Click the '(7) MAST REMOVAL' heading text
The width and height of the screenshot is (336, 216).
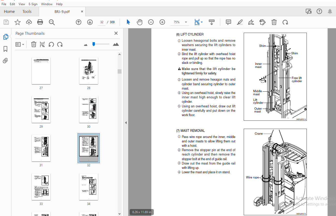[190, 131]
